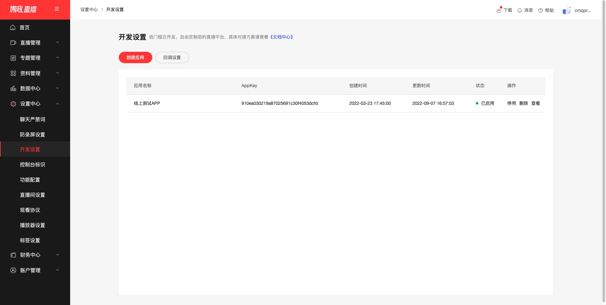606x305 pixels.
Task: Go to home page via house icon
Action: (13, 27)
